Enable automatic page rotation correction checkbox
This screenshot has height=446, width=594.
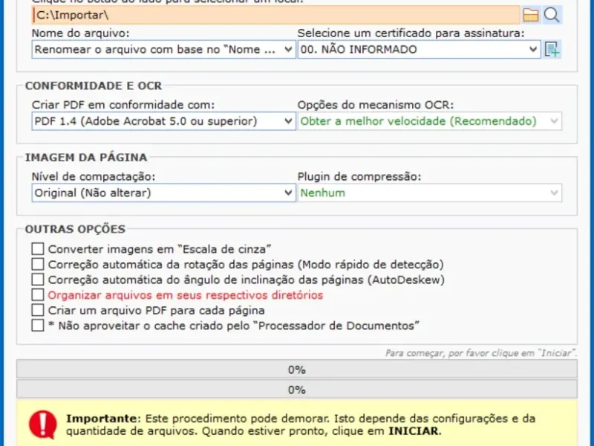tap(38, 265)
